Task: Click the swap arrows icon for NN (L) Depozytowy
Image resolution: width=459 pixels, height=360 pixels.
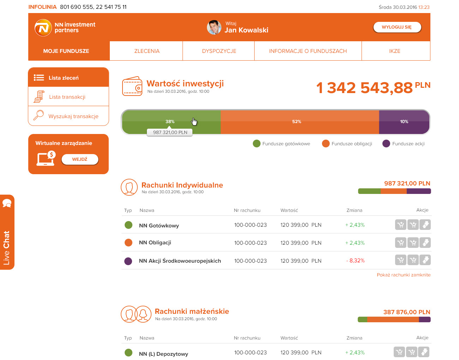Action: [x=424, y=352]
